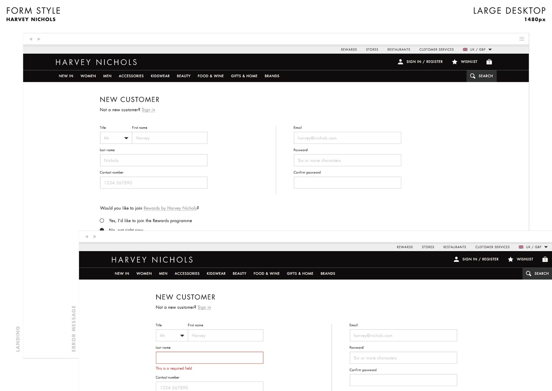The height and width of the screenshot is (391, 552).
Task: Open the Title dropdown in the landing page form
Action: [116, 138]
